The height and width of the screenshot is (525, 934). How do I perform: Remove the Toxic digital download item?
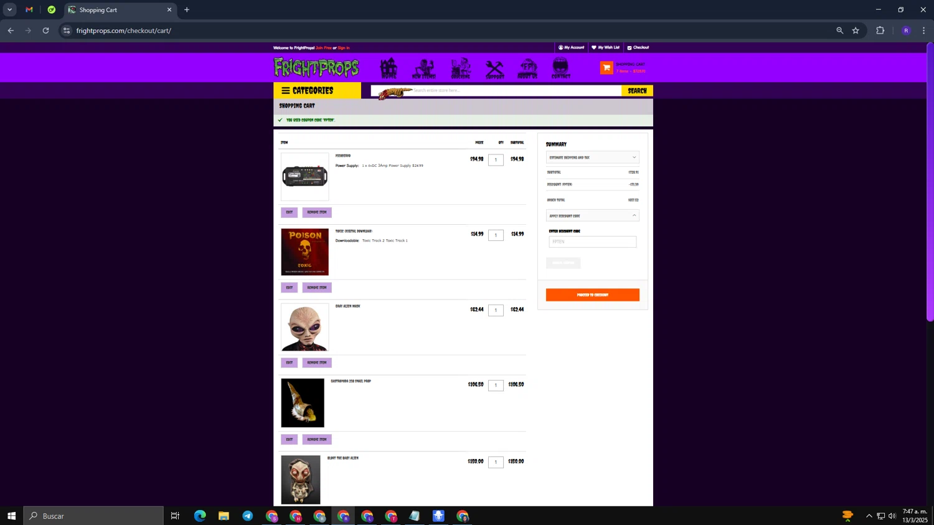coord(317,288)
